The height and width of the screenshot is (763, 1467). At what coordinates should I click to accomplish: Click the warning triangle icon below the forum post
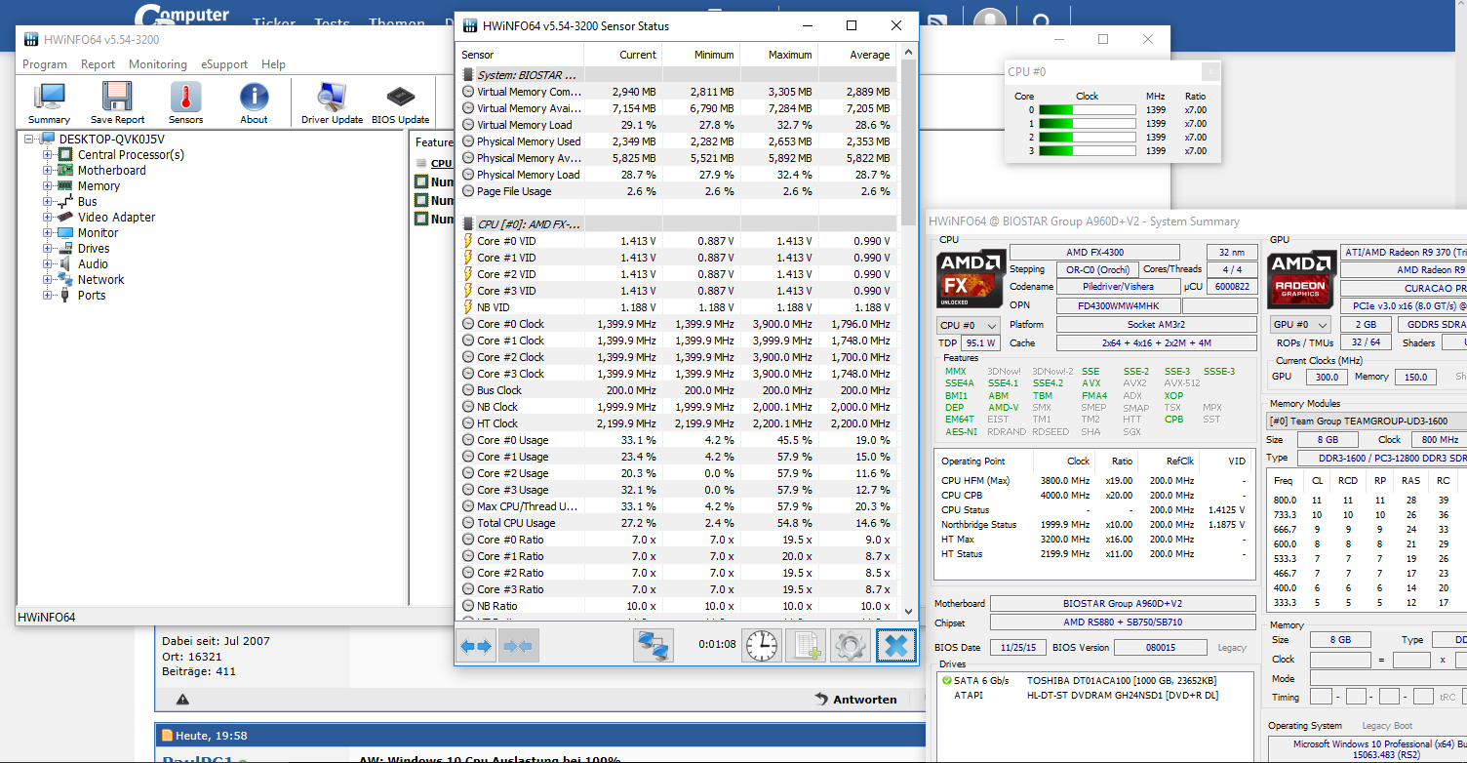(182, 700)
